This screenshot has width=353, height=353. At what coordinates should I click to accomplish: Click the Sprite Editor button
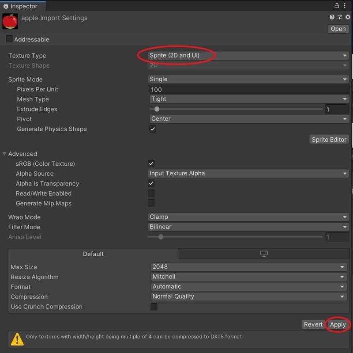(329, 139)
